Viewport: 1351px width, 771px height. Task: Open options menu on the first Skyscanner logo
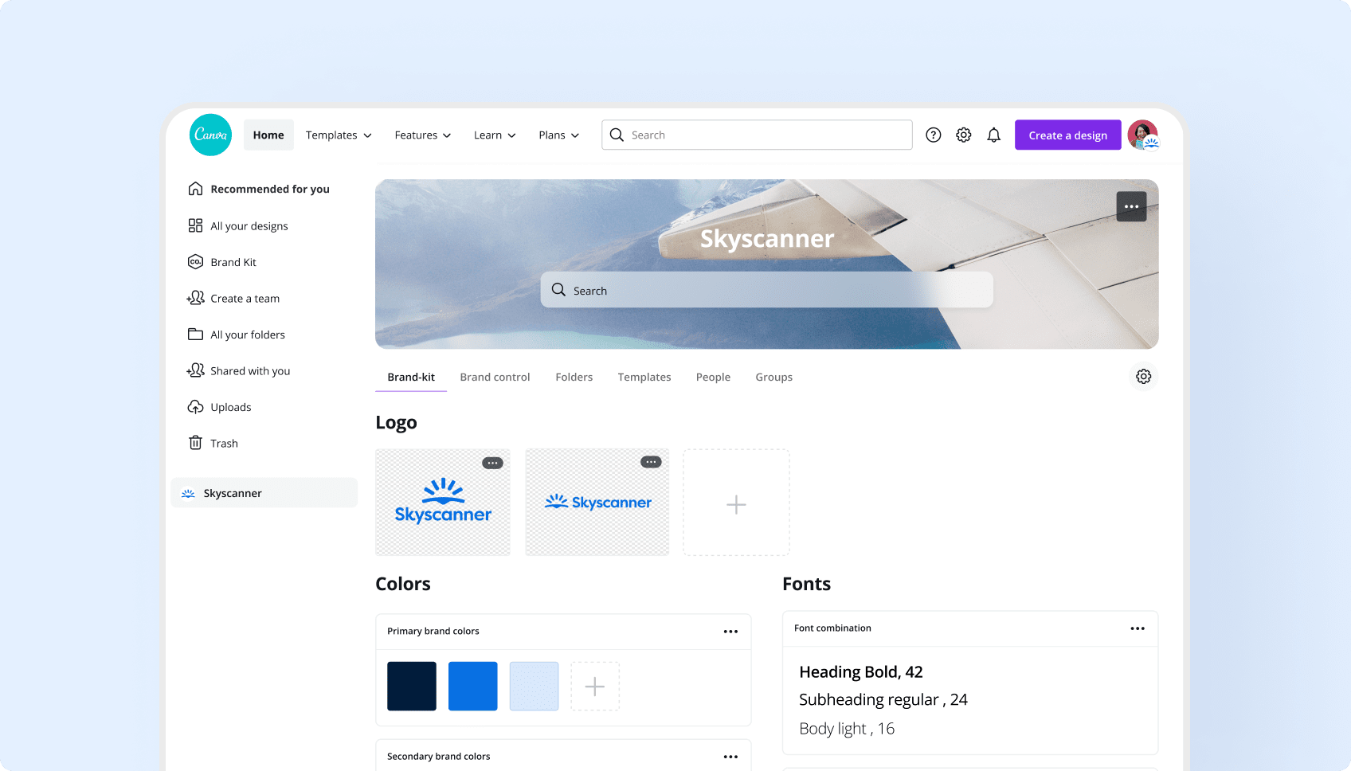[x=492, y=462]
